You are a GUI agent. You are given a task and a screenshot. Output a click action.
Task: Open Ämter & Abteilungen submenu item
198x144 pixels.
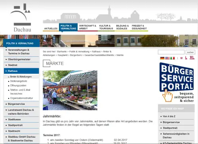click(x=21, y=77)
